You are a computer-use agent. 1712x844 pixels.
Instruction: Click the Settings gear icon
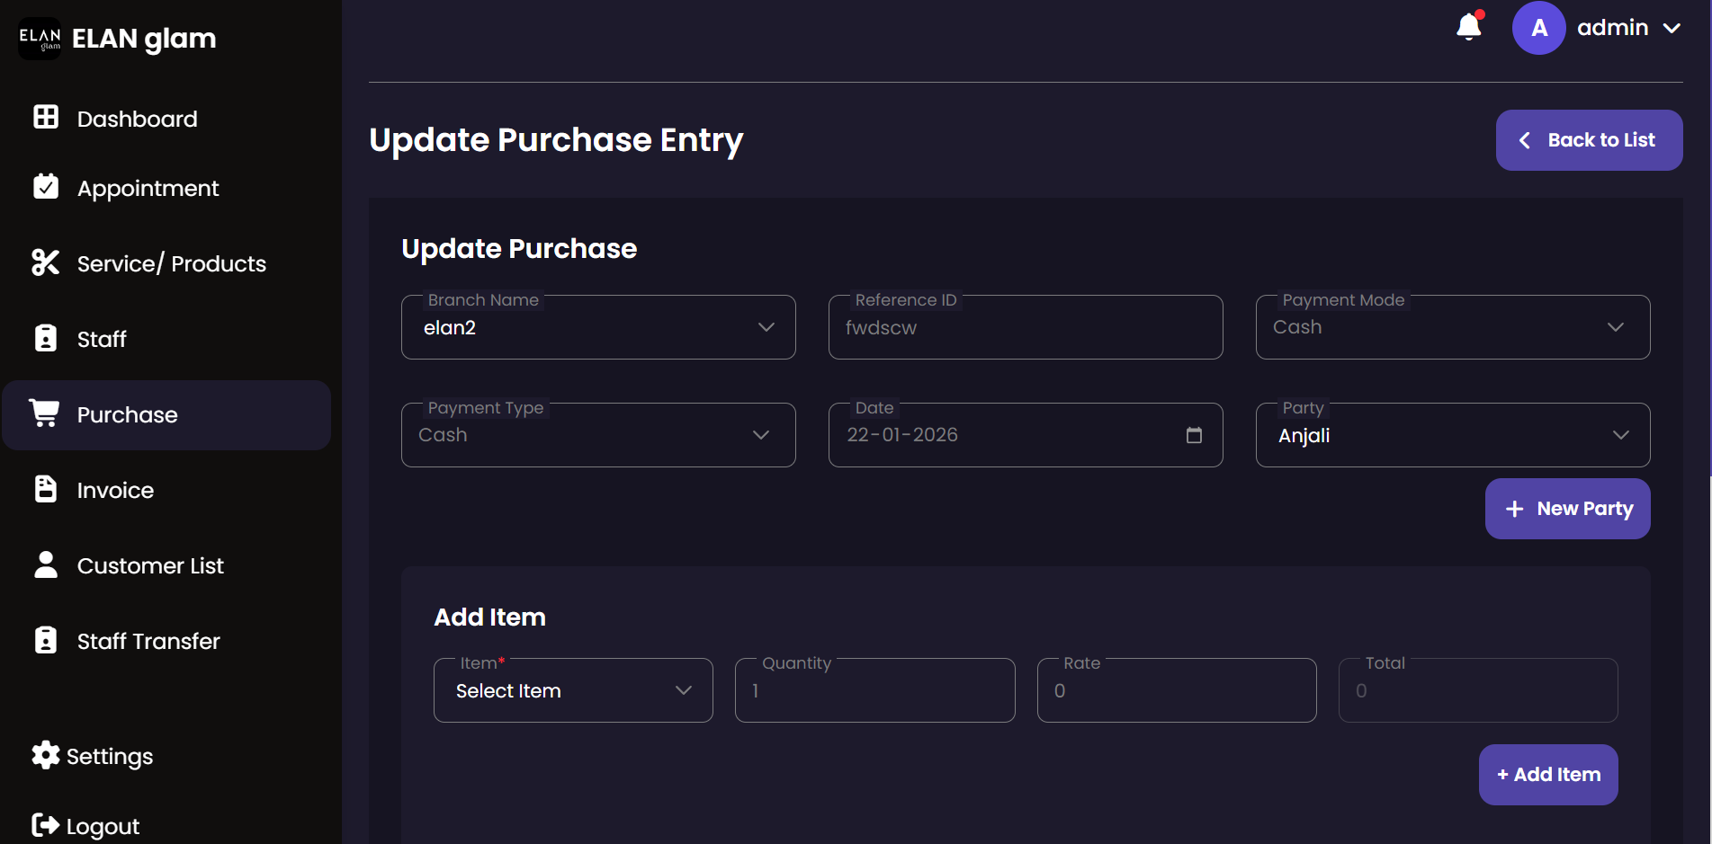click(45, 755)
